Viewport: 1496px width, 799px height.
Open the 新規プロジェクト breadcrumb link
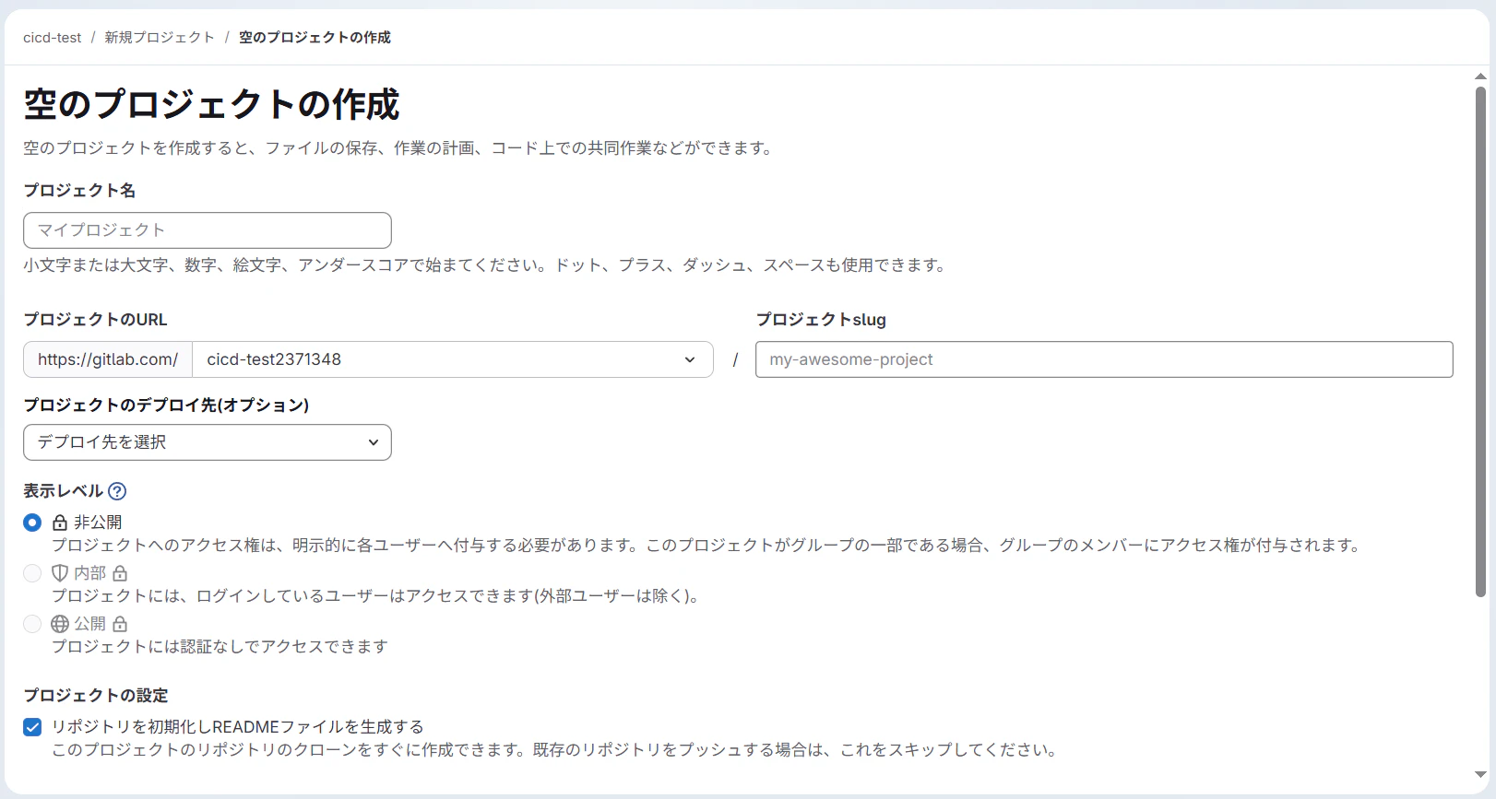(x=160, y=38)
